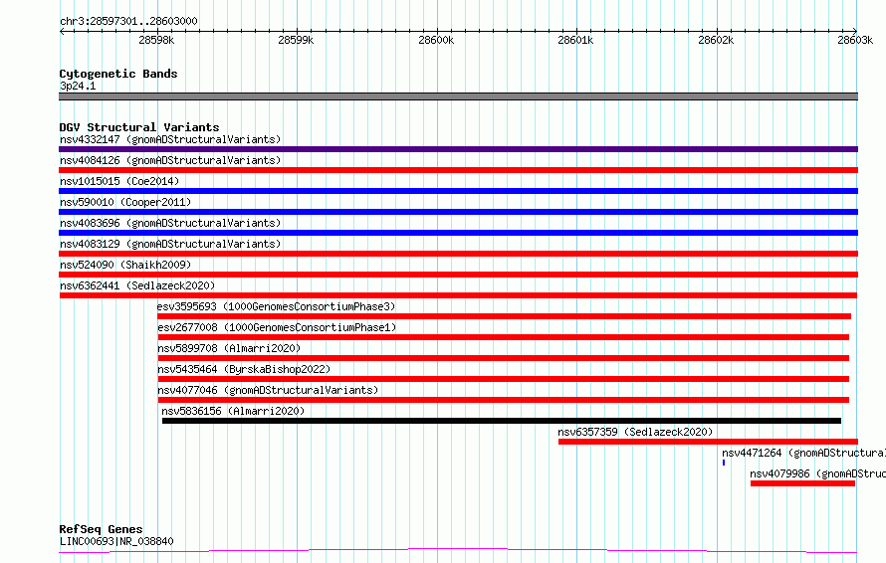Select the nsv5435464 (ByrskaBishop2022) label

point(244,369)
